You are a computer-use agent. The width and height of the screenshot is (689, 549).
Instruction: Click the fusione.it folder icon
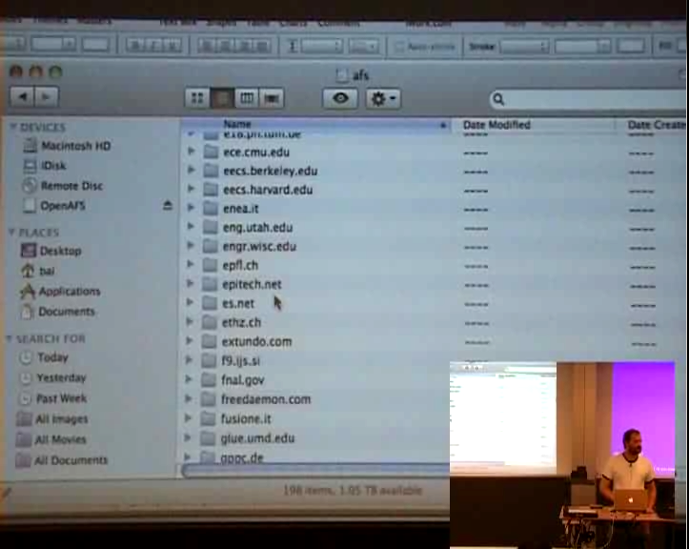coord(208,418)
